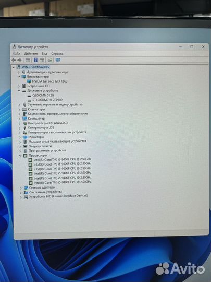
Task: Click the Очереди печати label
Action: [x=40, y=146]
